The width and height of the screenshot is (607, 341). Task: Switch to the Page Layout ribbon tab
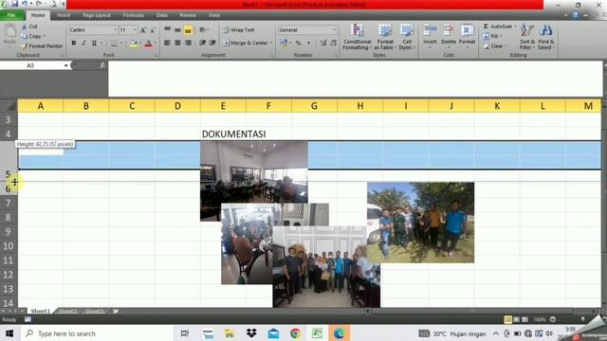pyautogui.click(x=97, y=15)
